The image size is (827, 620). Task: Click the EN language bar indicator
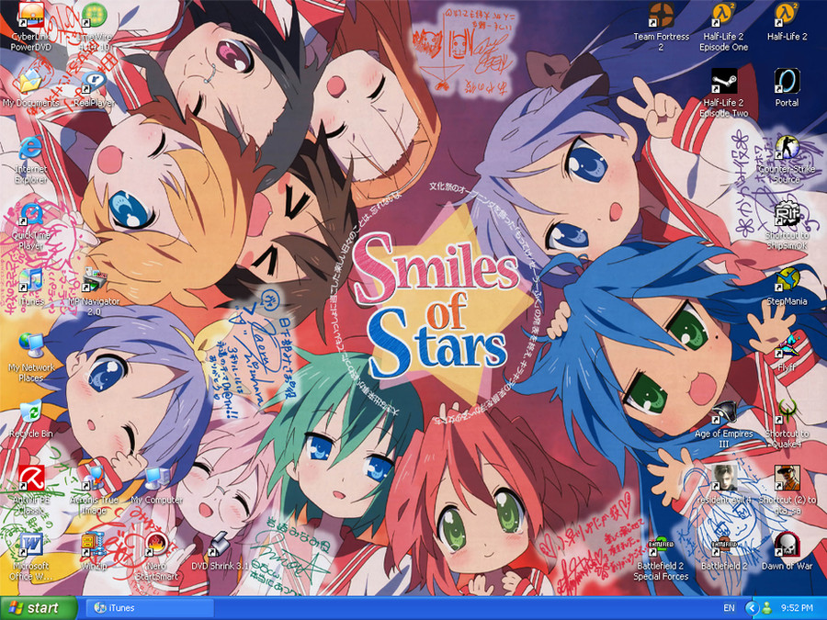729,608
